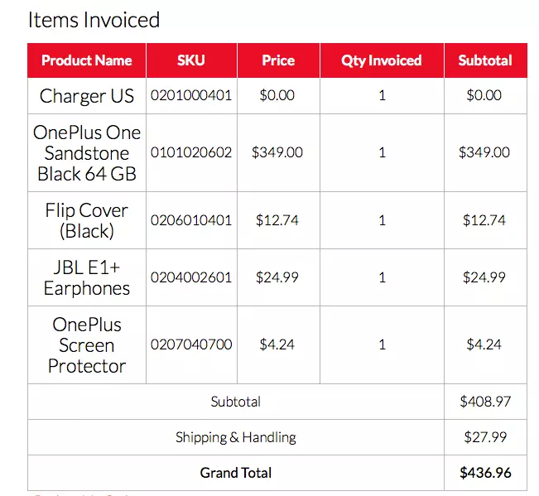Screen dimensions: 539x496
Task: Click the $27.99 shipping amount
Action: tap(485, 437)
